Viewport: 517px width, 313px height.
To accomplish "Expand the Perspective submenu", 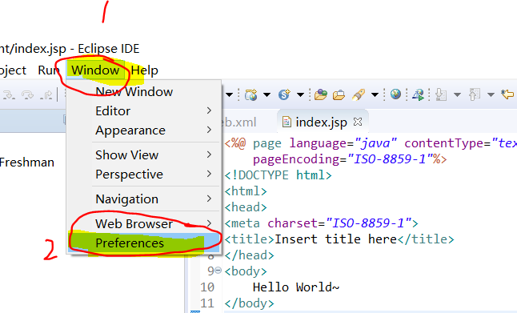I will [143, 175].
